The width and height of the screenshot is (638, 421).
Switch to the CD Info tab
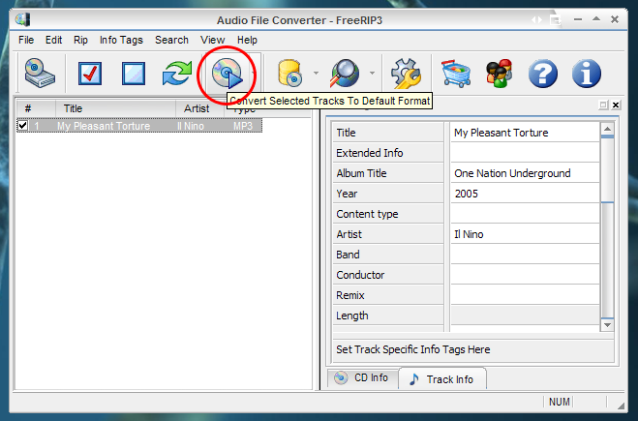click(x=362, y=377)
